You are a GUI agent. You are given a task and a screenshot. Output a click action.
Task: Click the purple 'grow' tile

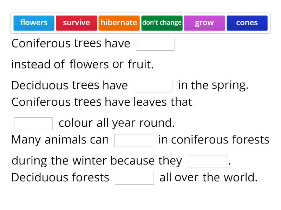[204, 23]
